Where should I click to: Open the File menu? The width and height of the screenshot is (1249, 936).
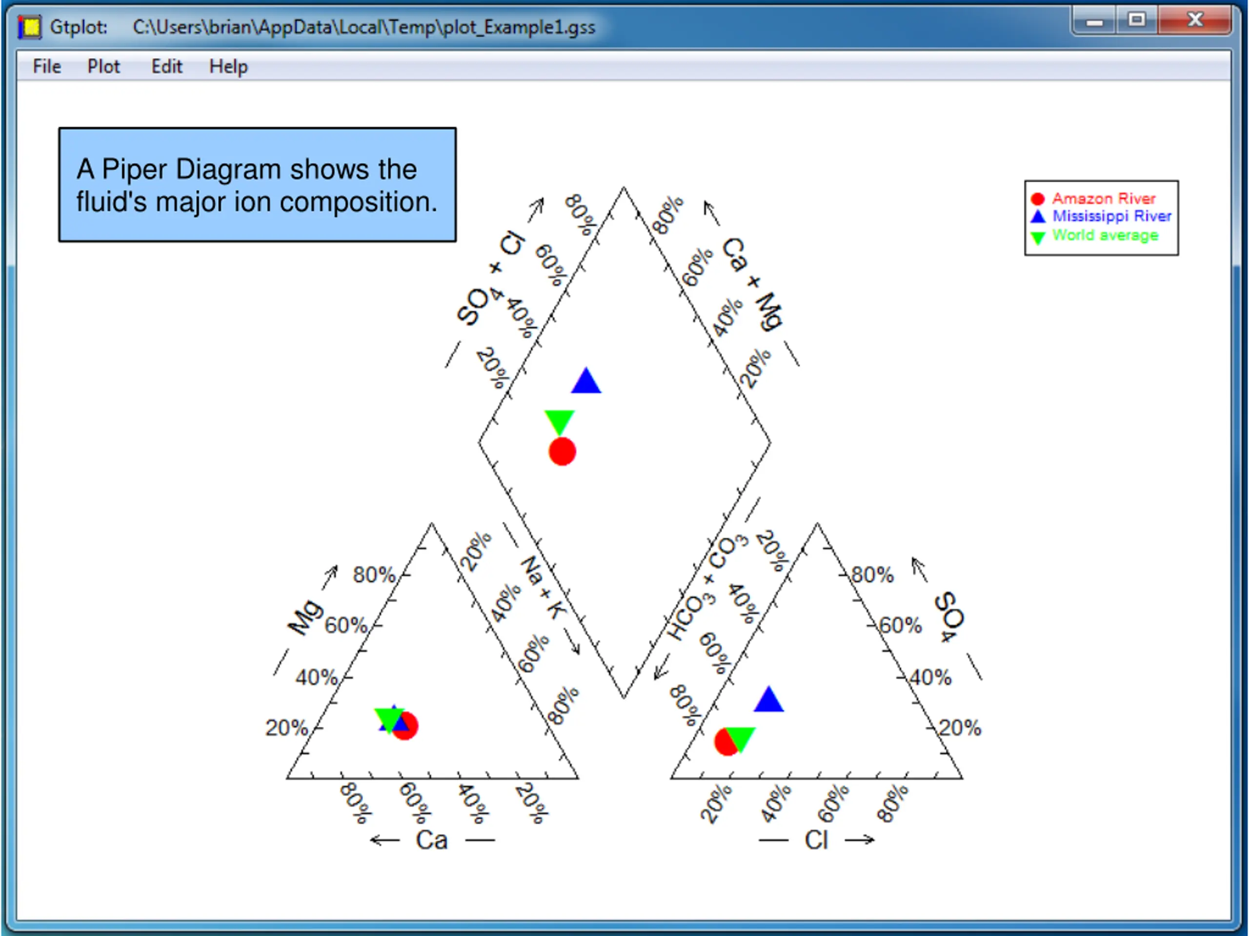[x=46, y=67]
